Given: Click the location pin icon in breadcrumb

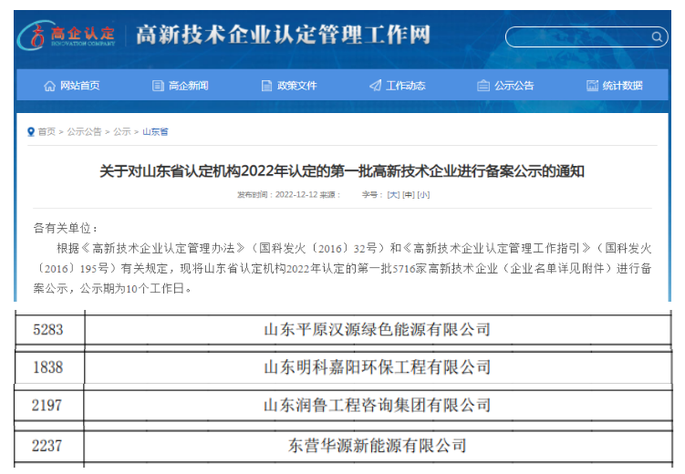Looking at the screenshot, I should pyautogui.click(x=31, y=132).
